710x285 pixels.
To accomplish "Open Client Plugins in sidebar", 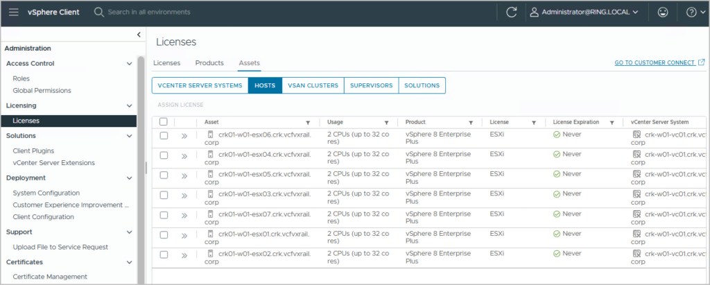I will pyautogui.click(x=33, y=150).
